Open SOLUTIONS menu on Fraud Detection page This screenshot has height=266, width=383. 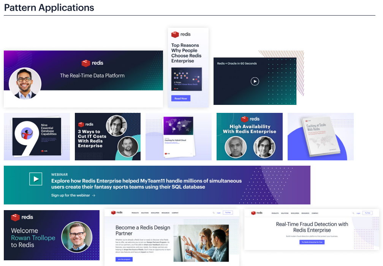(x=285, y=213)
